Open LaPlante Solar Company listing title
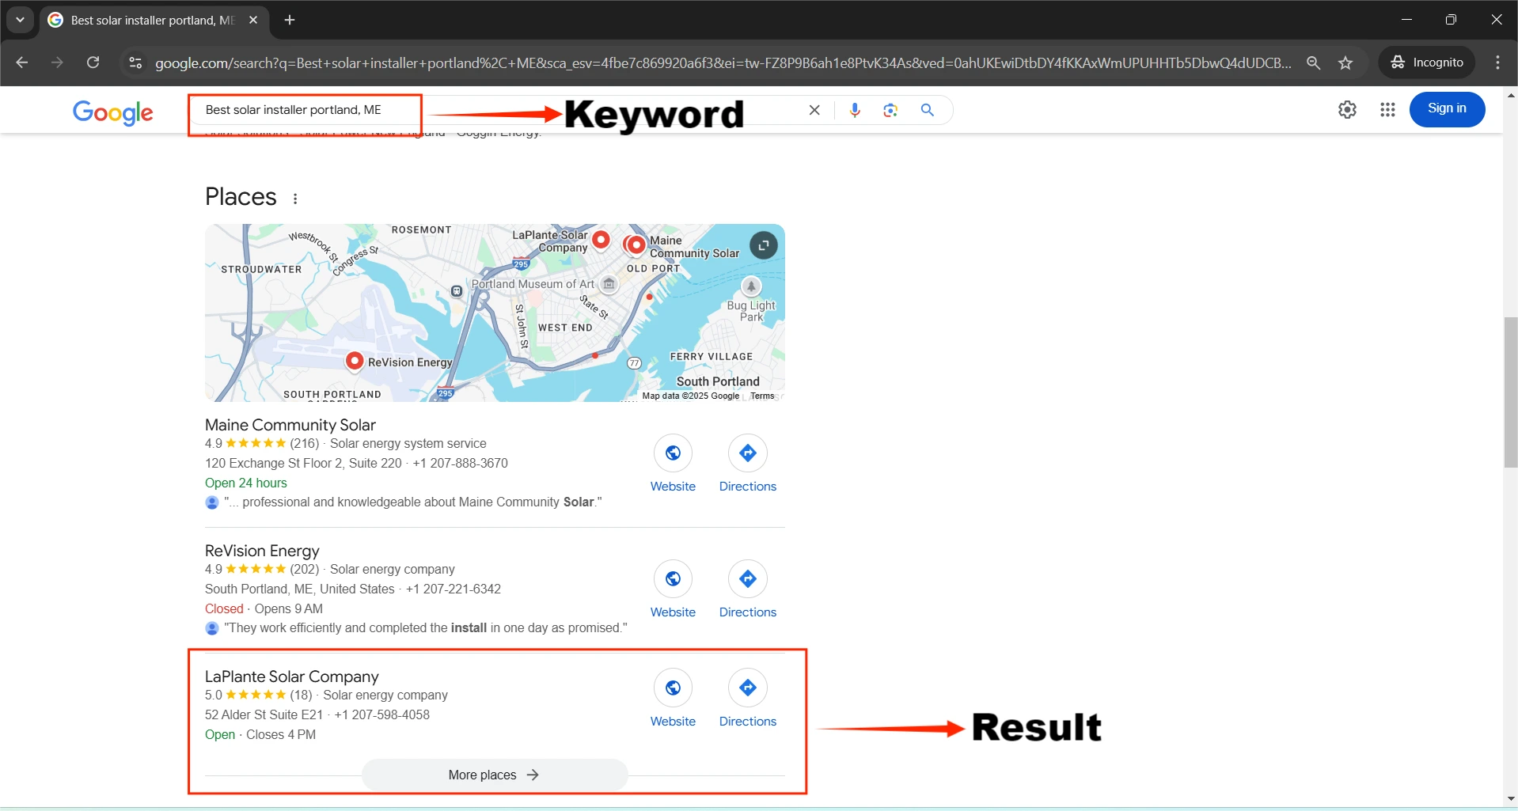1518x811 pixels. [x=292, y=676]
